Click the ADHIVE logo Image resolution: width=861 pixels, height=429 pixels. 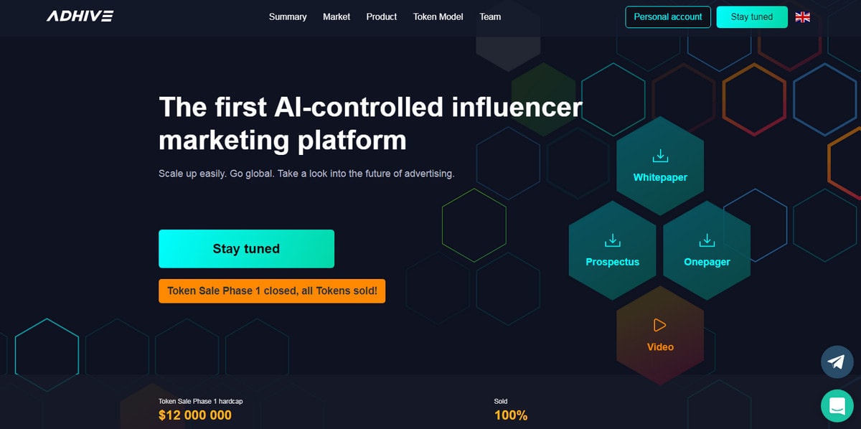(80, 16)
